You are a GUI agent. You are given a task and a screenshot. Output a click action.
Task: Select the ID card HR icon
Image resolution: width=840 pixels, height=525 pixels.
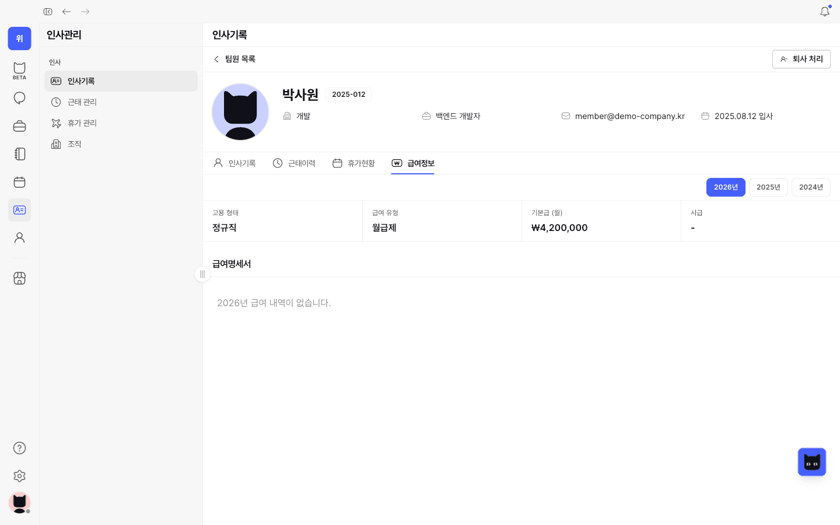coord(19,210)
